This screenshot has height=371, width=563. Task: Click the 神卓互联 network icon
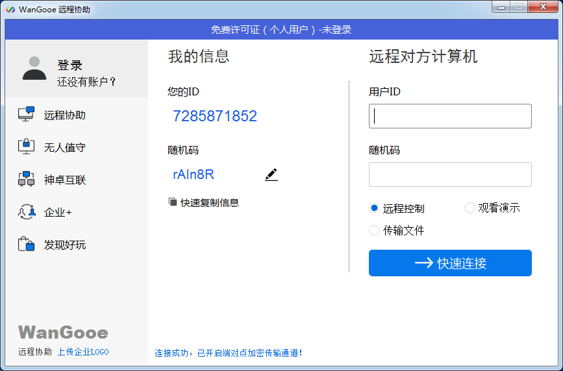pos(26,180)
